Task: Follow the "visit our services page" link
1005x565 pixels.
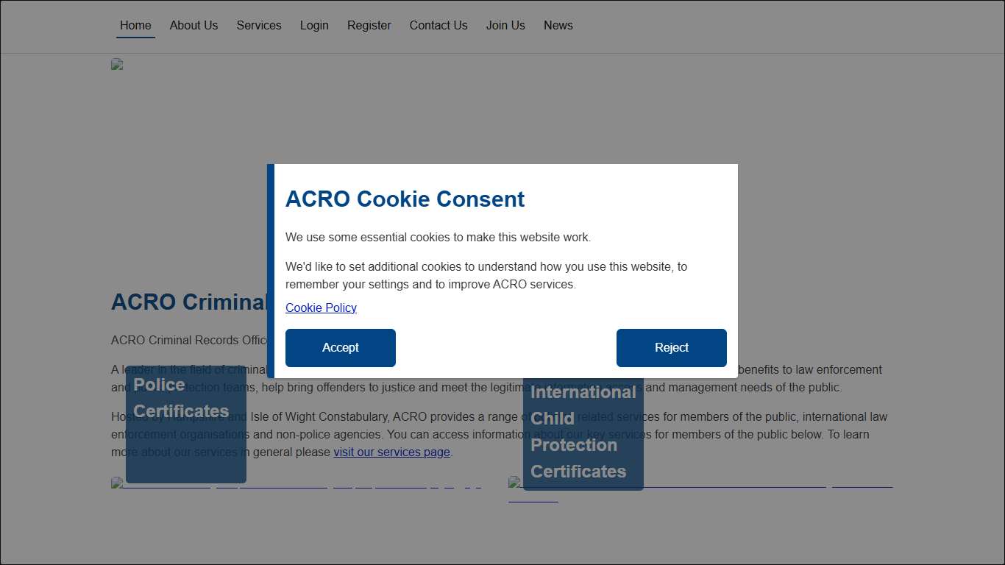Action: click(x=391, y=452)
